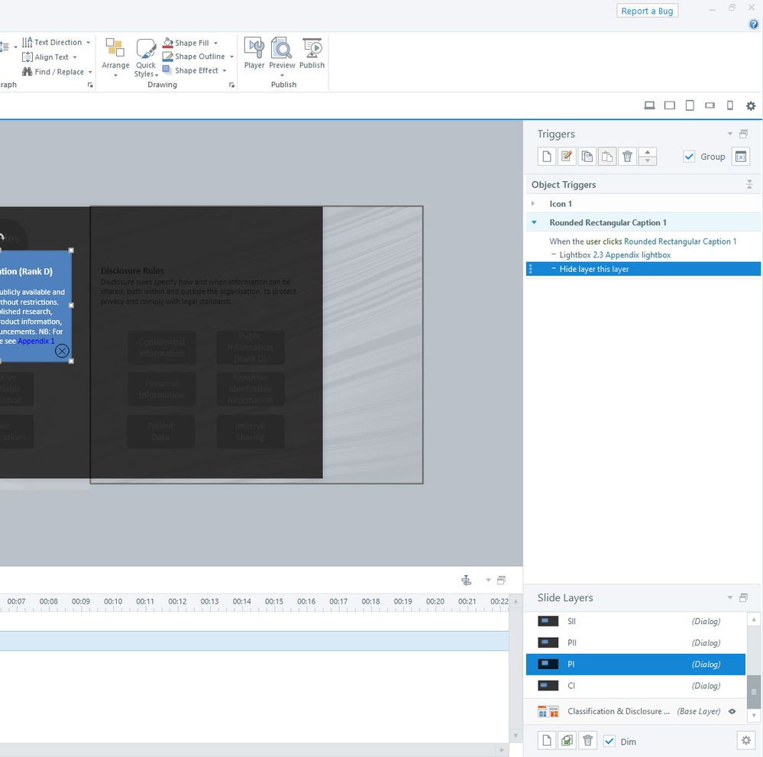Screen dimensions: 763x757
Task: Toggle base layer visibility eye icon
Action: (732, 711)
